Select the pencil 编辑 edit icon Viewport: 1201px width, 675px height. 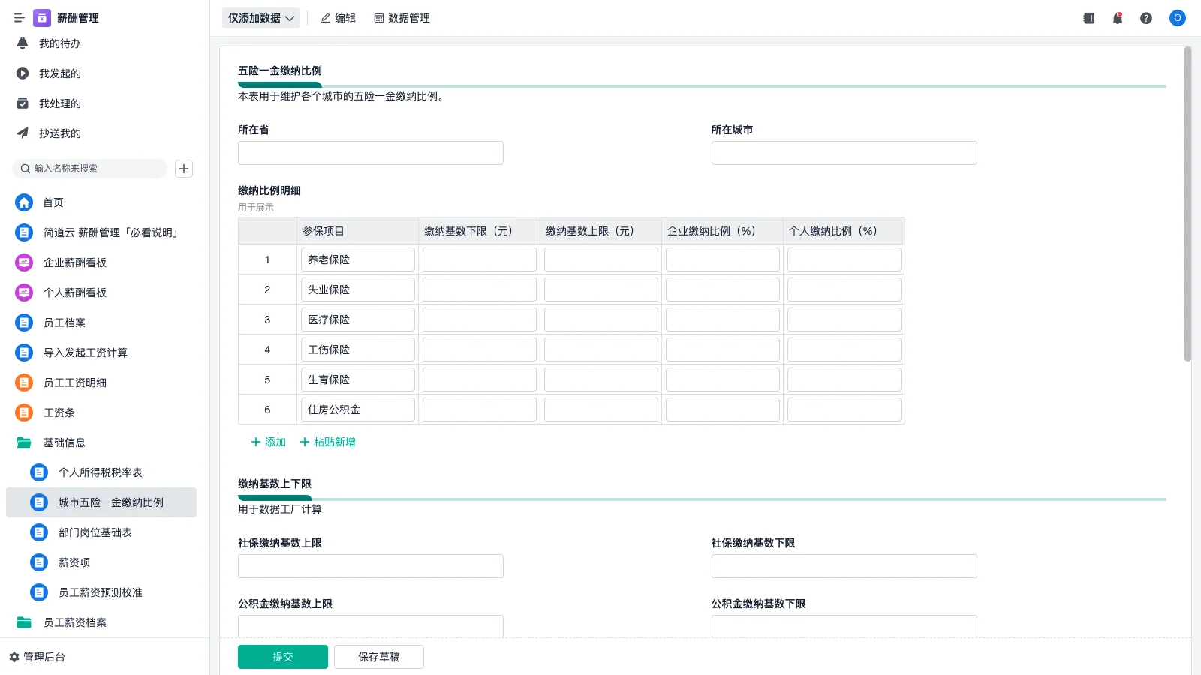click(x=338, y=18)
